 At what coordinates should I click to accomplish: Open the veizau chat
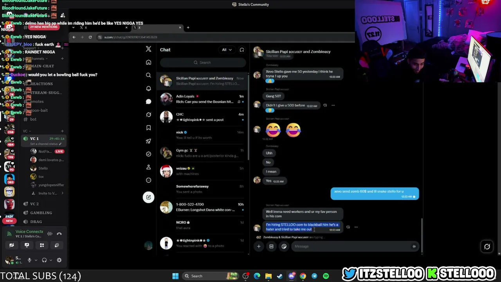pyautogui.click(x=202, y=171)
